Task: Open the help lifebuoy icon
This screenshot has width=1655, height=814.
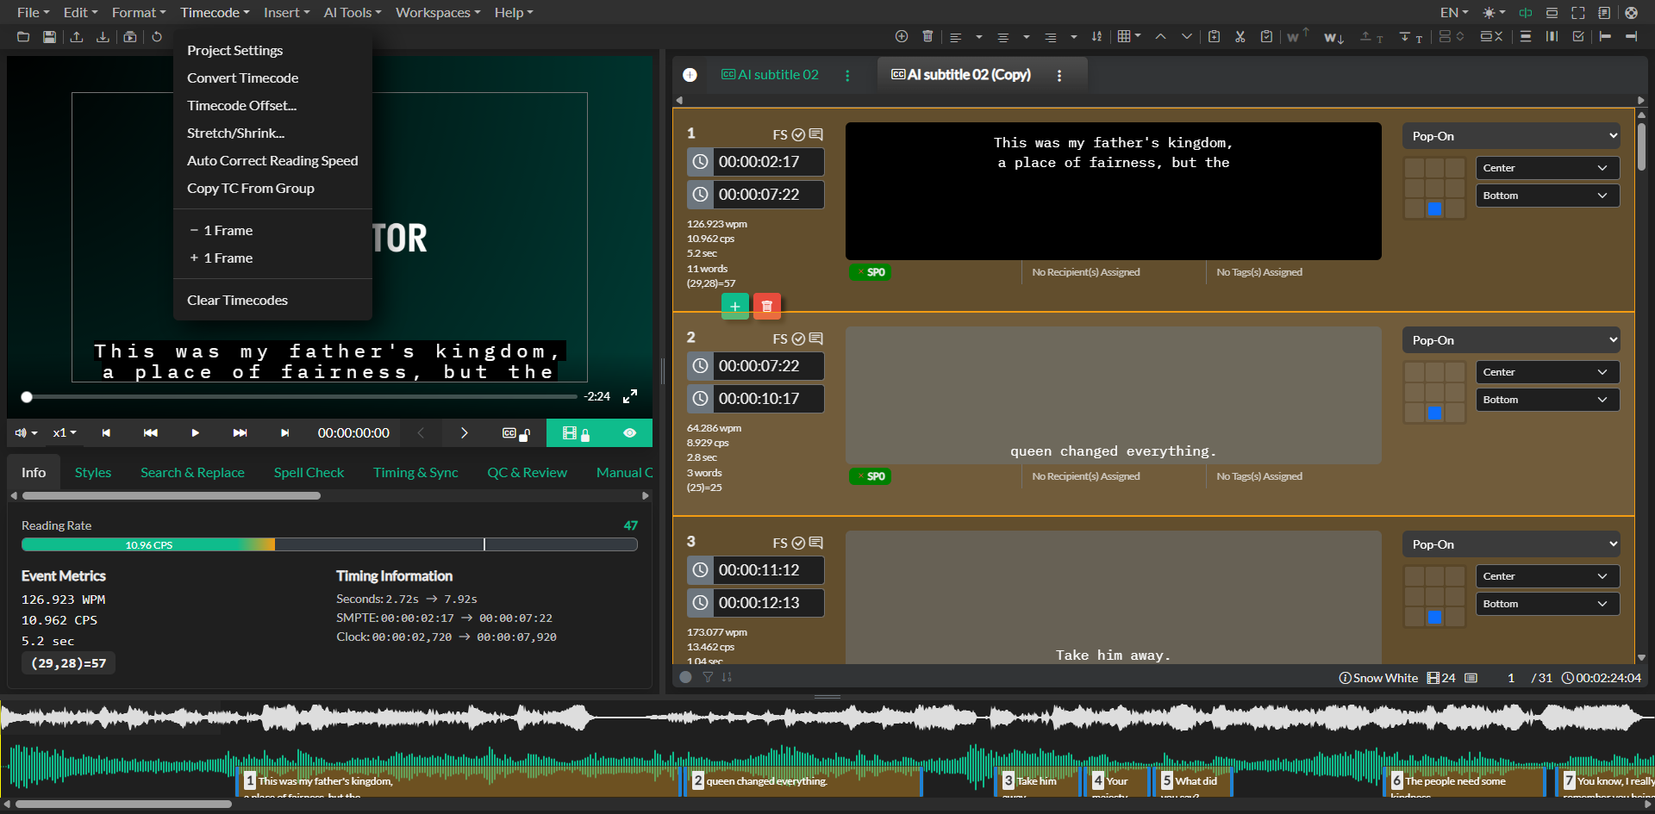Action: (x=1631, y=13)
